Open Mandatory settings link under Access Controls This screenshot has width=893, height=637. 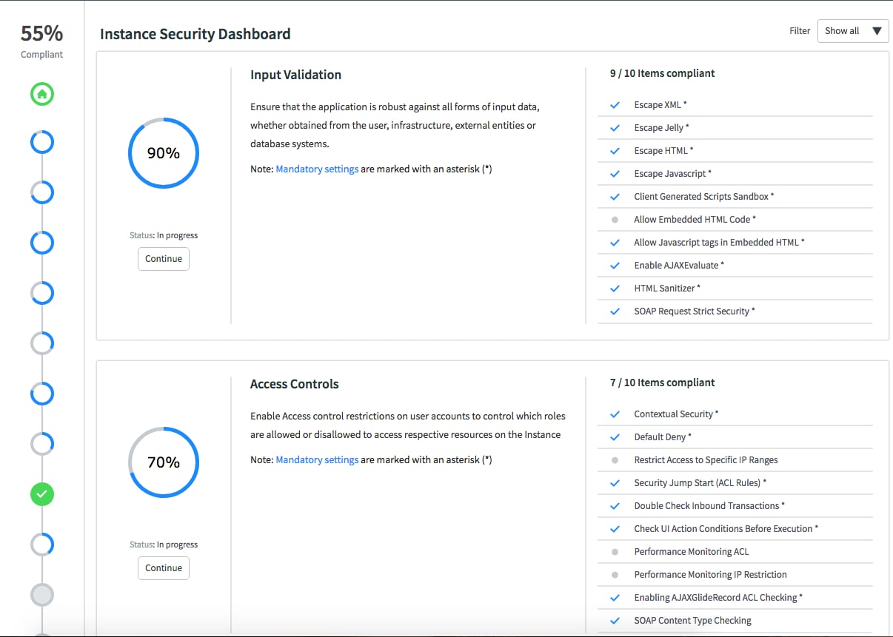click(317, 460)
